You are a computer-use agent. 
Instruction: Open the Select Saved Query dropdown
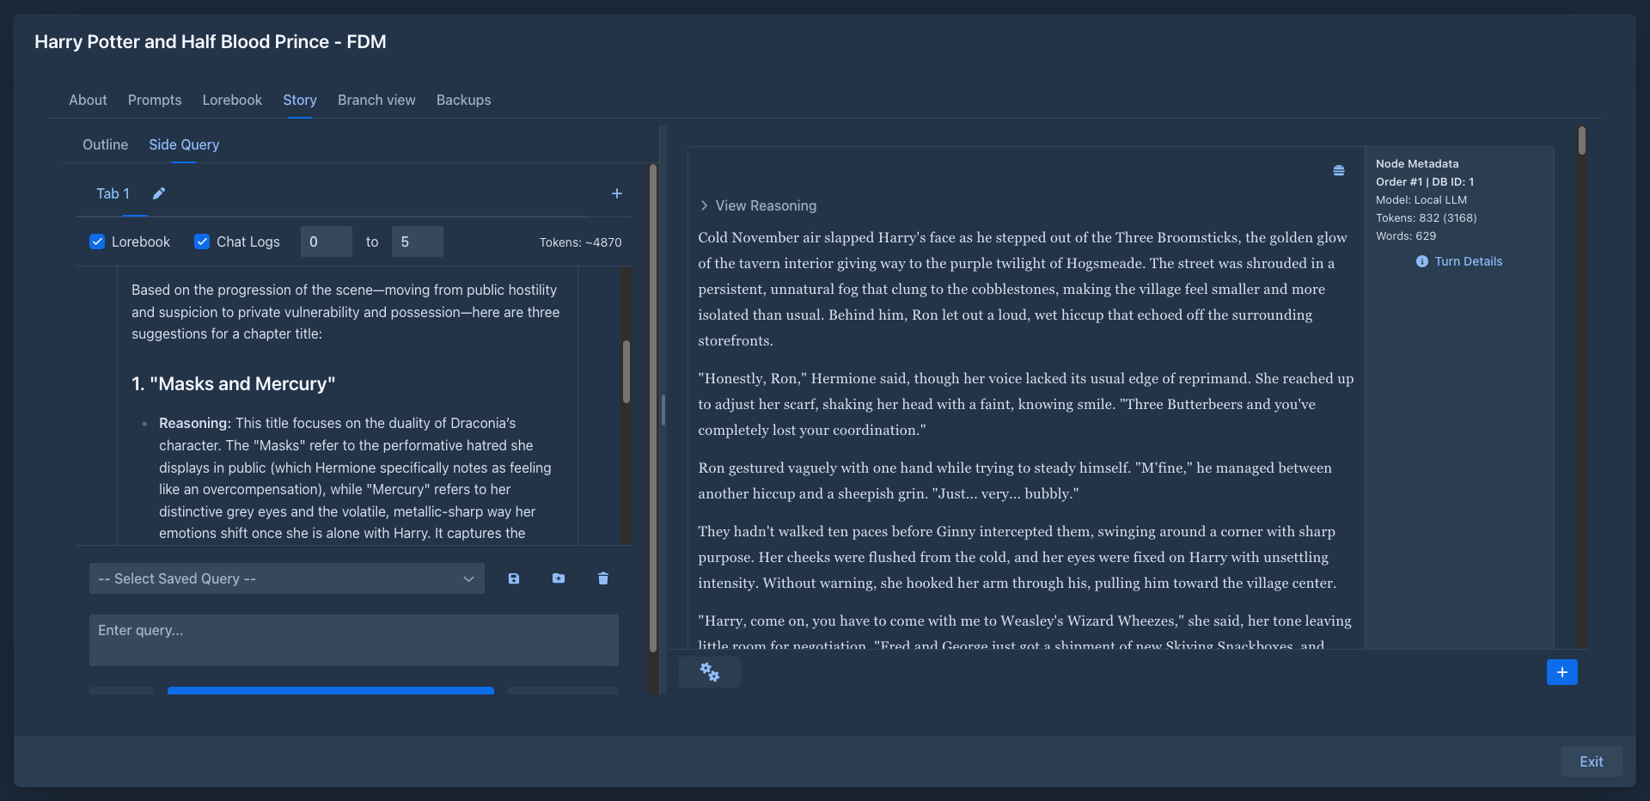[287, 578]
